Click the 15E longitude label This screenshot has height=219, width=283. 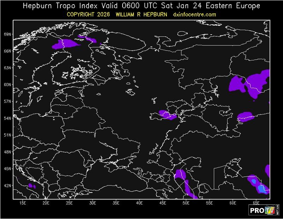[23, 203]
